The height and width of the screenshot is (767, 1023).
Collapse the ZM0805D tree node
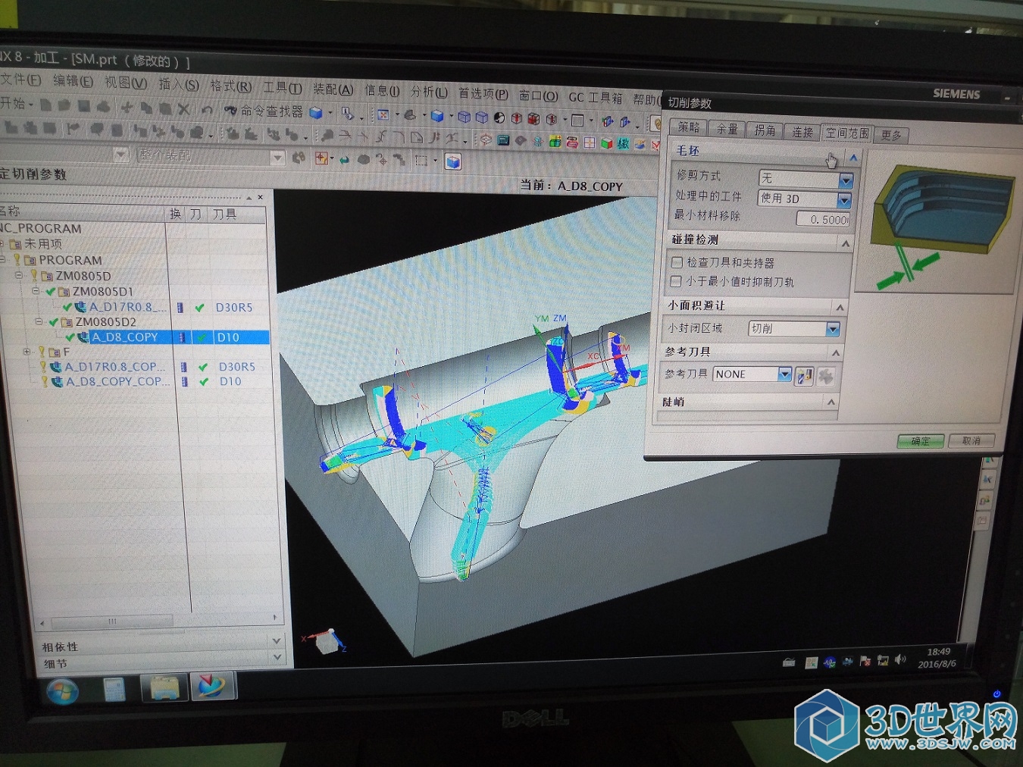pyautogui.click(x=19, y=275)
